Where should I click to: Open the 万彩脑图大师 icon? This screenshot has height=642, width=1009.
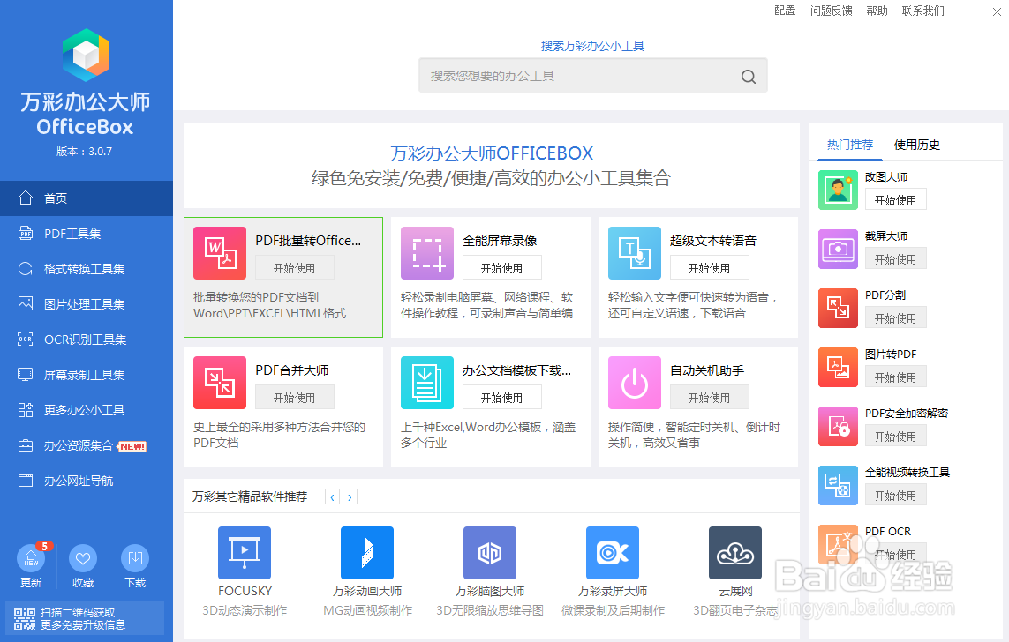(490, 553)
